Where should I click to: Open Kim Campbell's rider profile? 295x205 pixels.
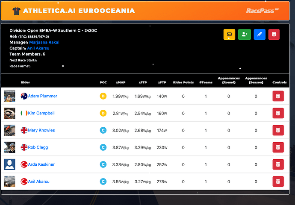click(x=41, y=113)
